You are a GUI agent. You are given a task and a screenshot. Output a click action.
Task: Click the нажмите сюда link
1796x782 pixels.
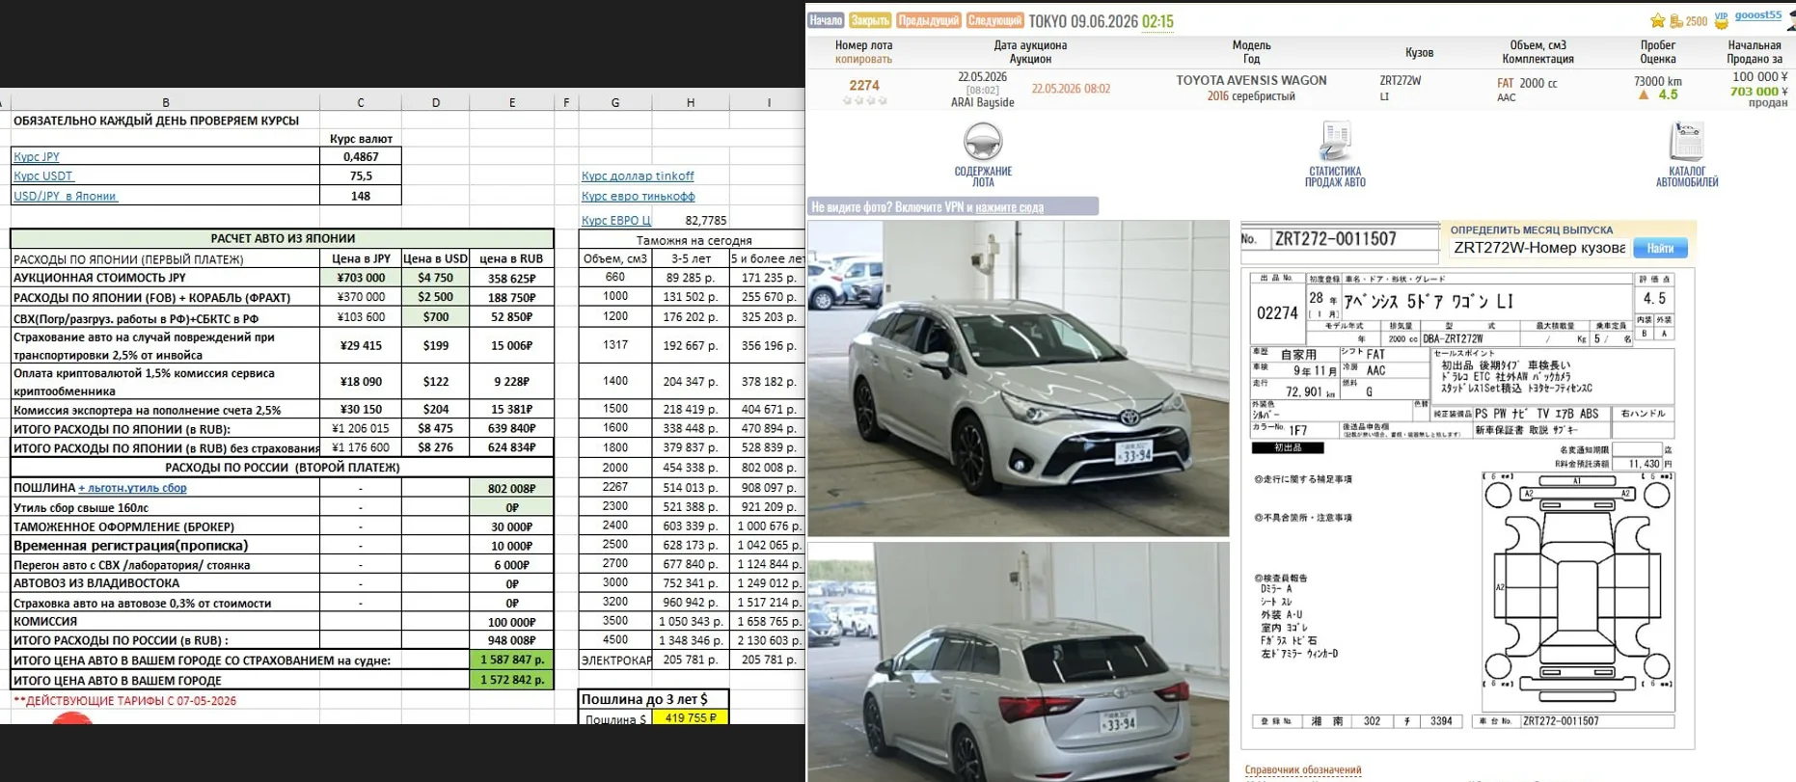point(1009,207)
